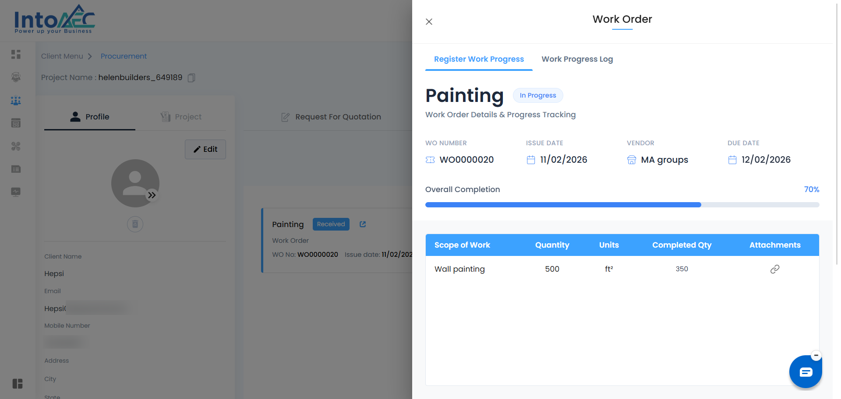
Task: Minimize the chat widget badge
Action: [816, 355]
